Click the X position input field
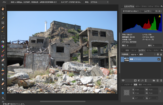 point(140,89)
